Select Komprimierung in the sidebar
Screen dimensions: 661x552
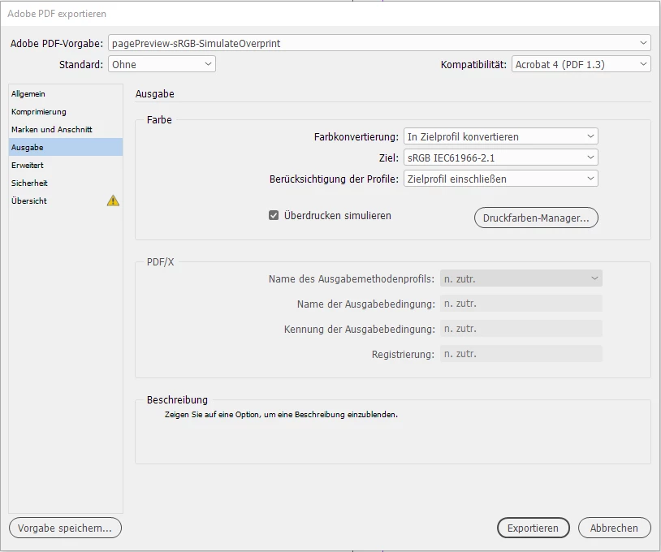tap(66, 112)
